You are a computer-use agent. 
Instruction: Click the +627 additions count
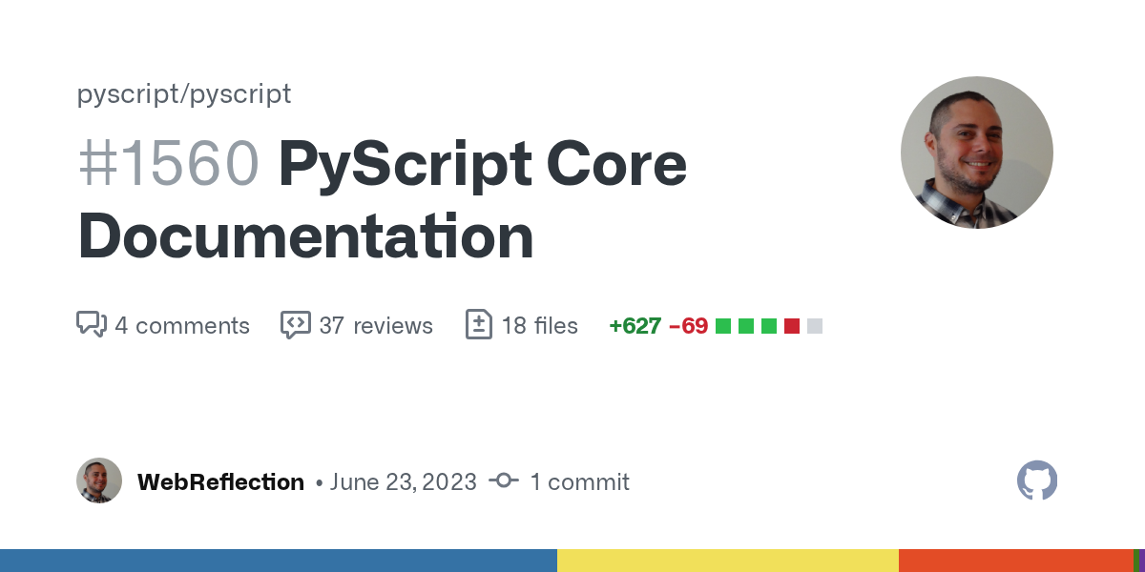(635, 326)
